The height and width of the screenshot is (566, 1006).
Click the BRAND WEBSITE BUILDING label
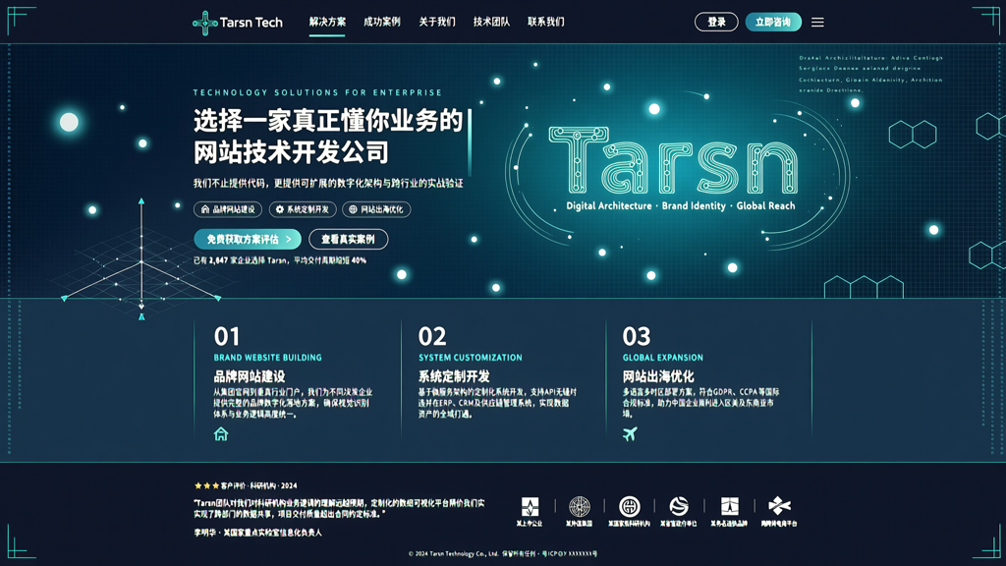click(x=267, y=358)
